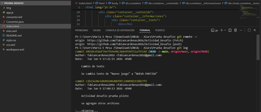Click the HTML icon beside index.html in explorer

[4, 26]
